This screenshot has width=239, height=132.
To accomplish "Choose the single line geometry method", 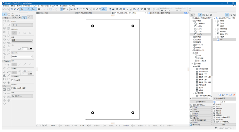I will click(x=14, y=33).
